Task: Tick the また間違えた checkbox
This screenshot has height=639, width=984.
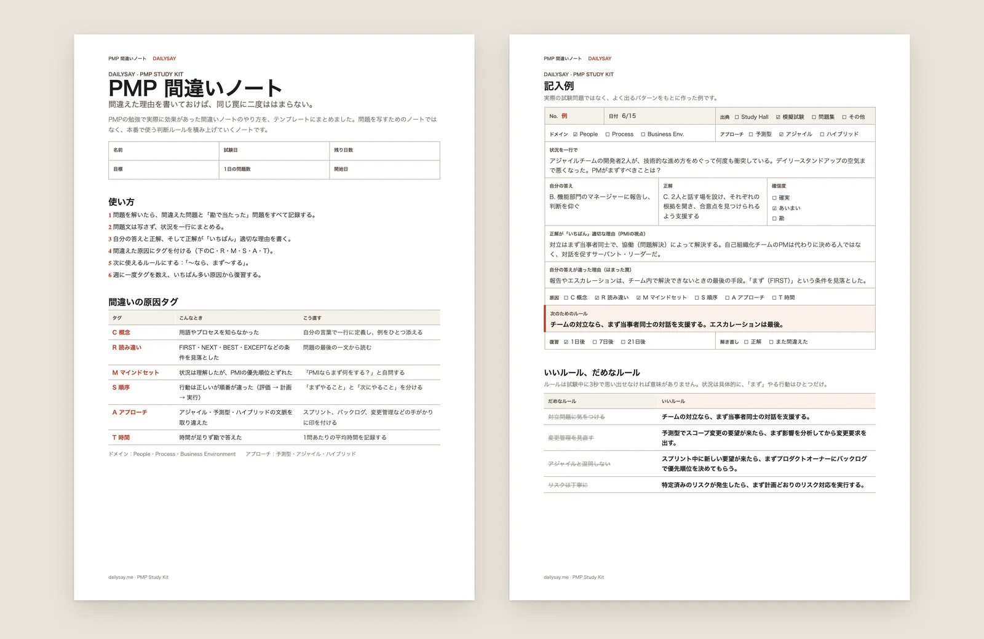Action: pos(771,342)
